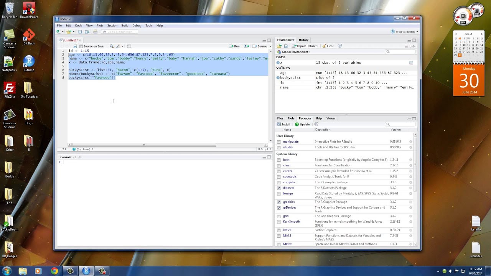Viewport: 491px width, 276px height.
Task: Save workspace icon in Environment pane
Action: coord(286,46)
